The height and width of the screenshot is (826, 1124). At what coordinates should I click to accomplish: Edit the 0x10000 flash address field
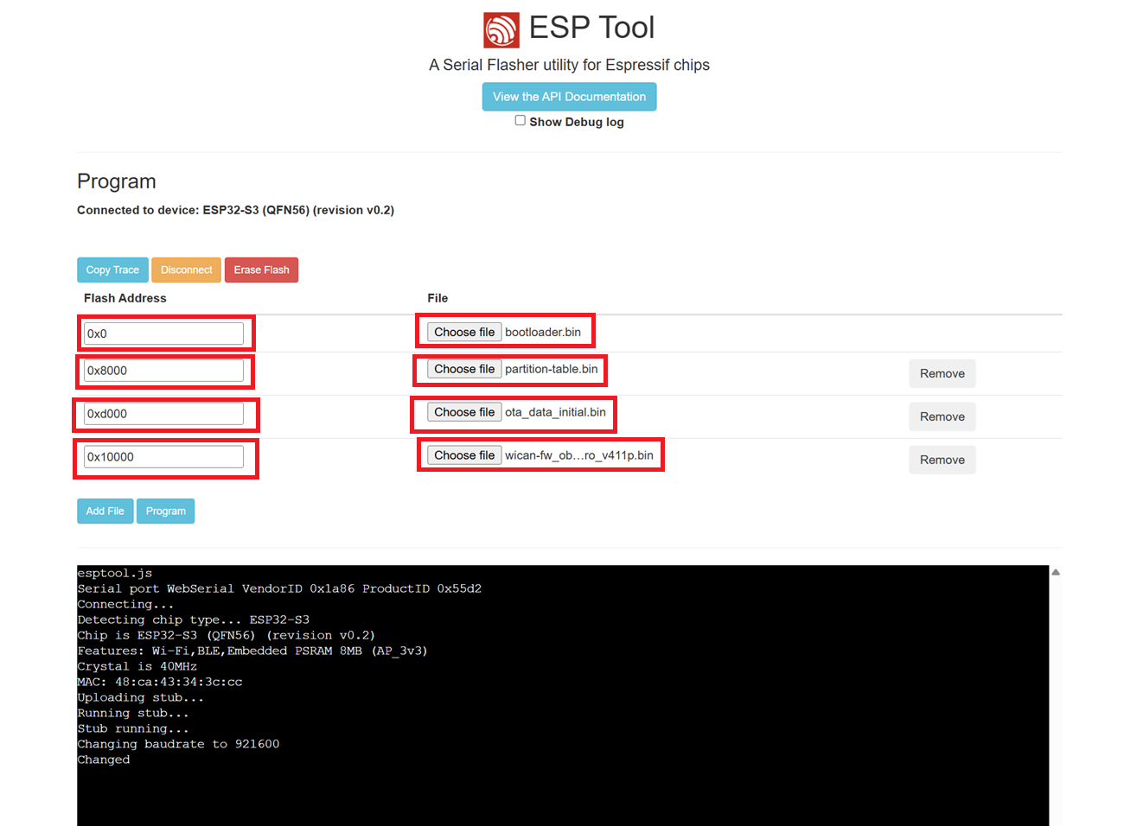163,457
